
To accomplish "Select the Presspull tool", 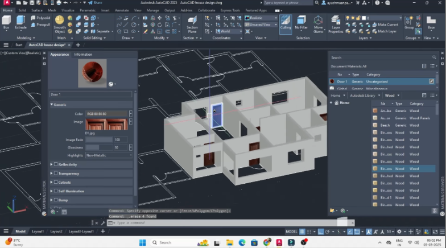I will pyautogui.click(x=40, y=25).
